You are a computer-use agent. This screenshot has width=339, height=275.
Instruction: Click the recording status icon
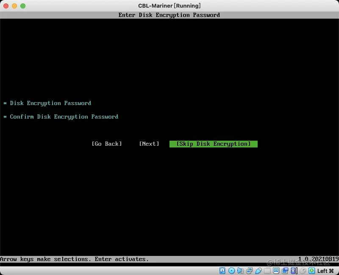tap(285, 271)
